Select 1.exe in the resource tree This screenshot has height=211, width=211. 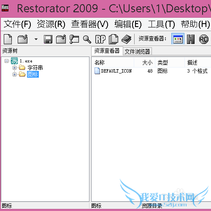[x=26, y=61]
